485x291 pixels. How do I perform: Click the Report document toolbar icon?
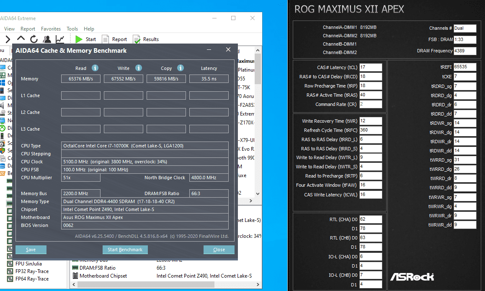(x=106, y=39)
